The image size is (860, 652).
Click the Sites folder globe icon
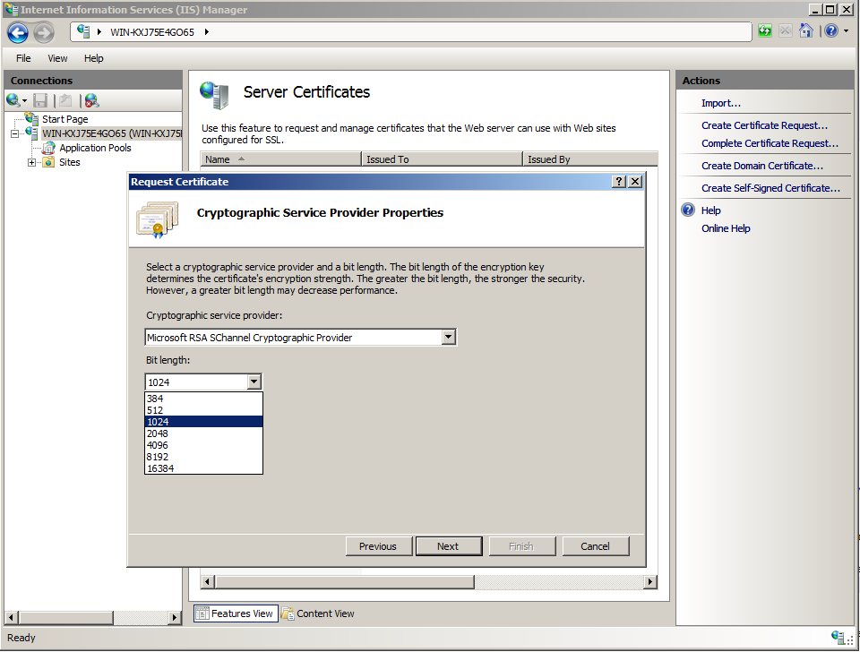48,162
